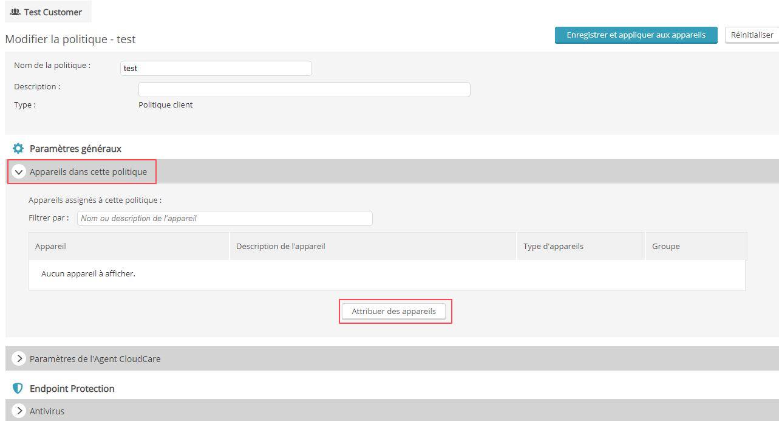The width and height of the screenshot is (779, 421).
Task: Focus the Filtrer par search box
Action: [x=225, y=219]
